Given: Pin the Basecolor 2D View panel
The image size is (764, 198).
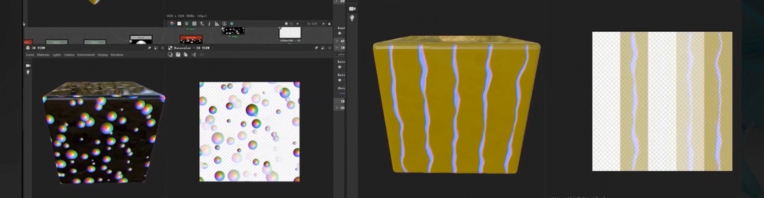Looking at the screenshot, I should coord(316,48).
